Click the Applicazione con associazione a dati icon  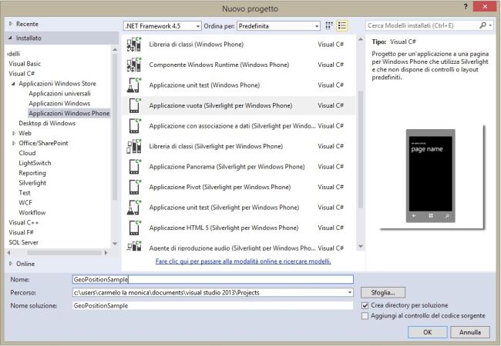[x=134, y=126]
